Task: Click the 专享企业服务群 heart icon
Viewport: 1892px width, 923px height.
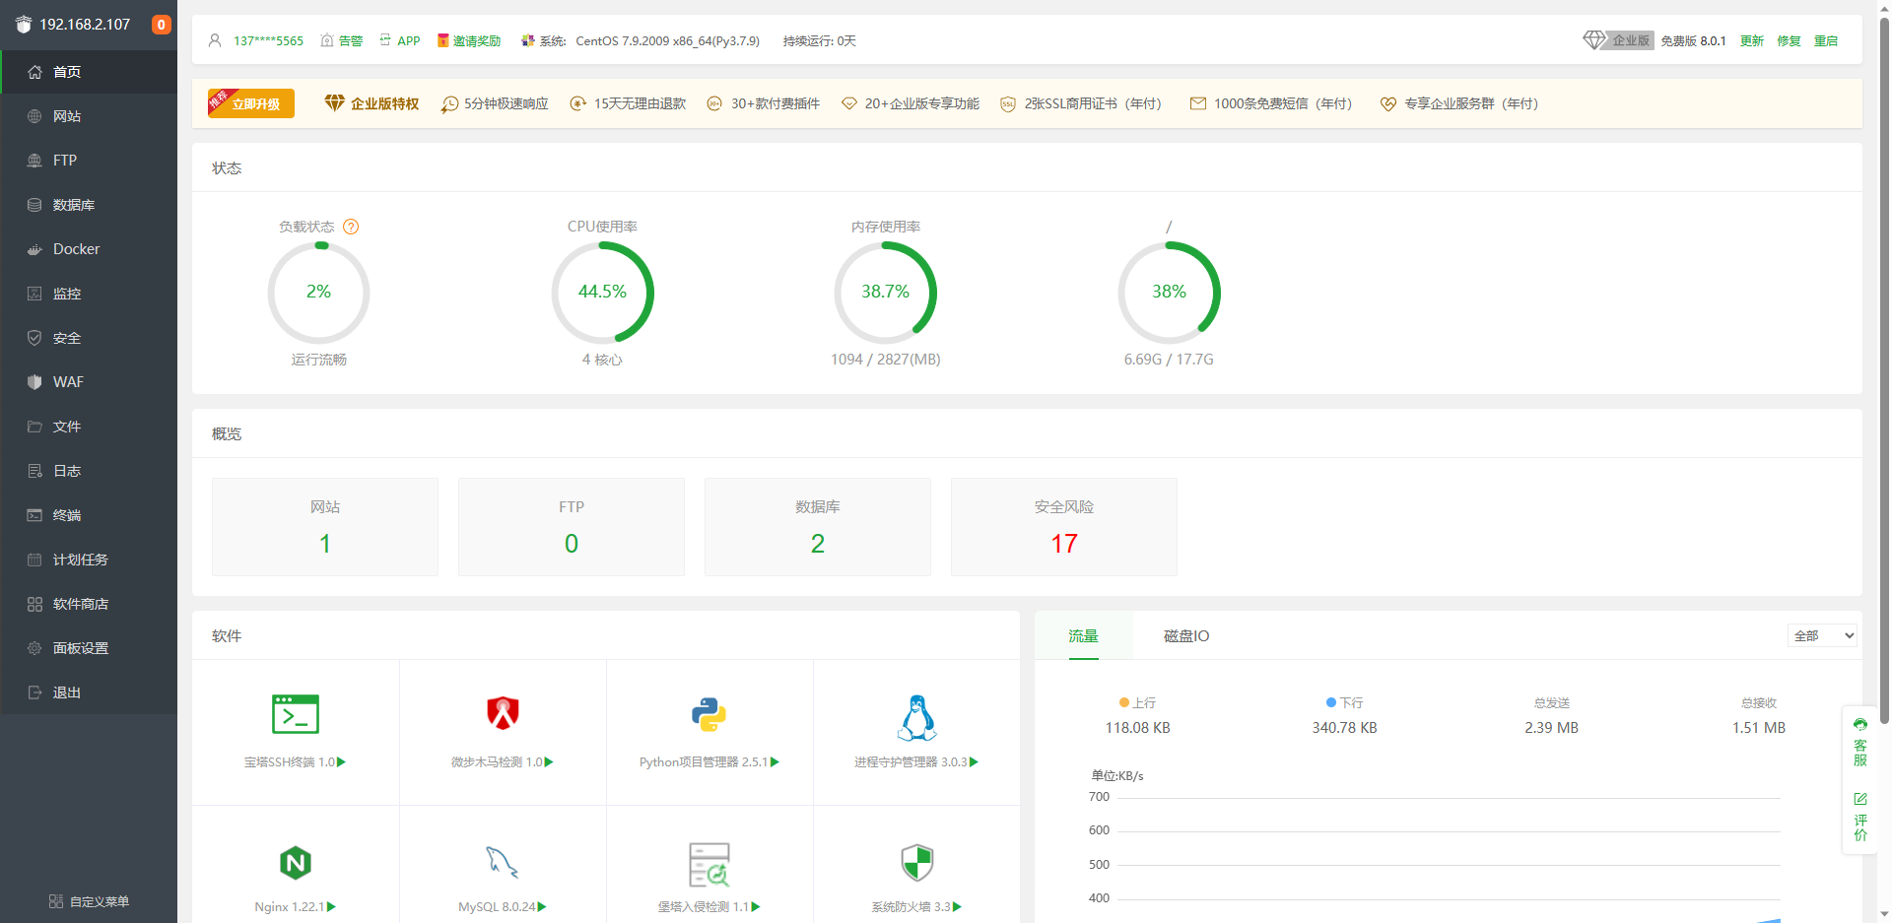Action: pos(1387,103)
